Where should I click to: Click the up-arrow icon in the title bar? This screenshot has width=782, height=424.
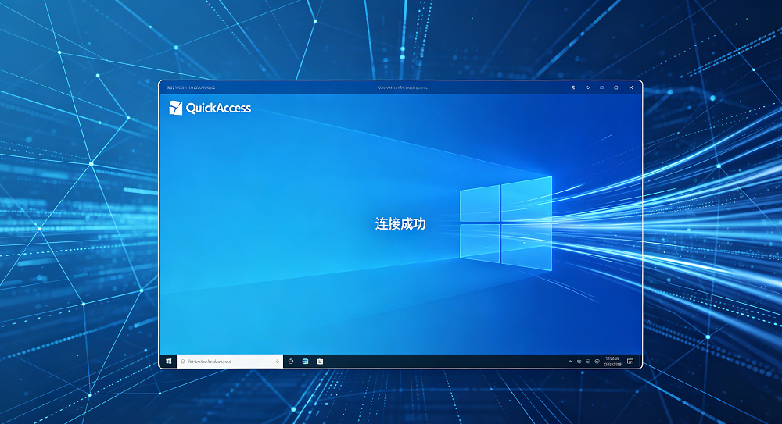click(587, 87)
